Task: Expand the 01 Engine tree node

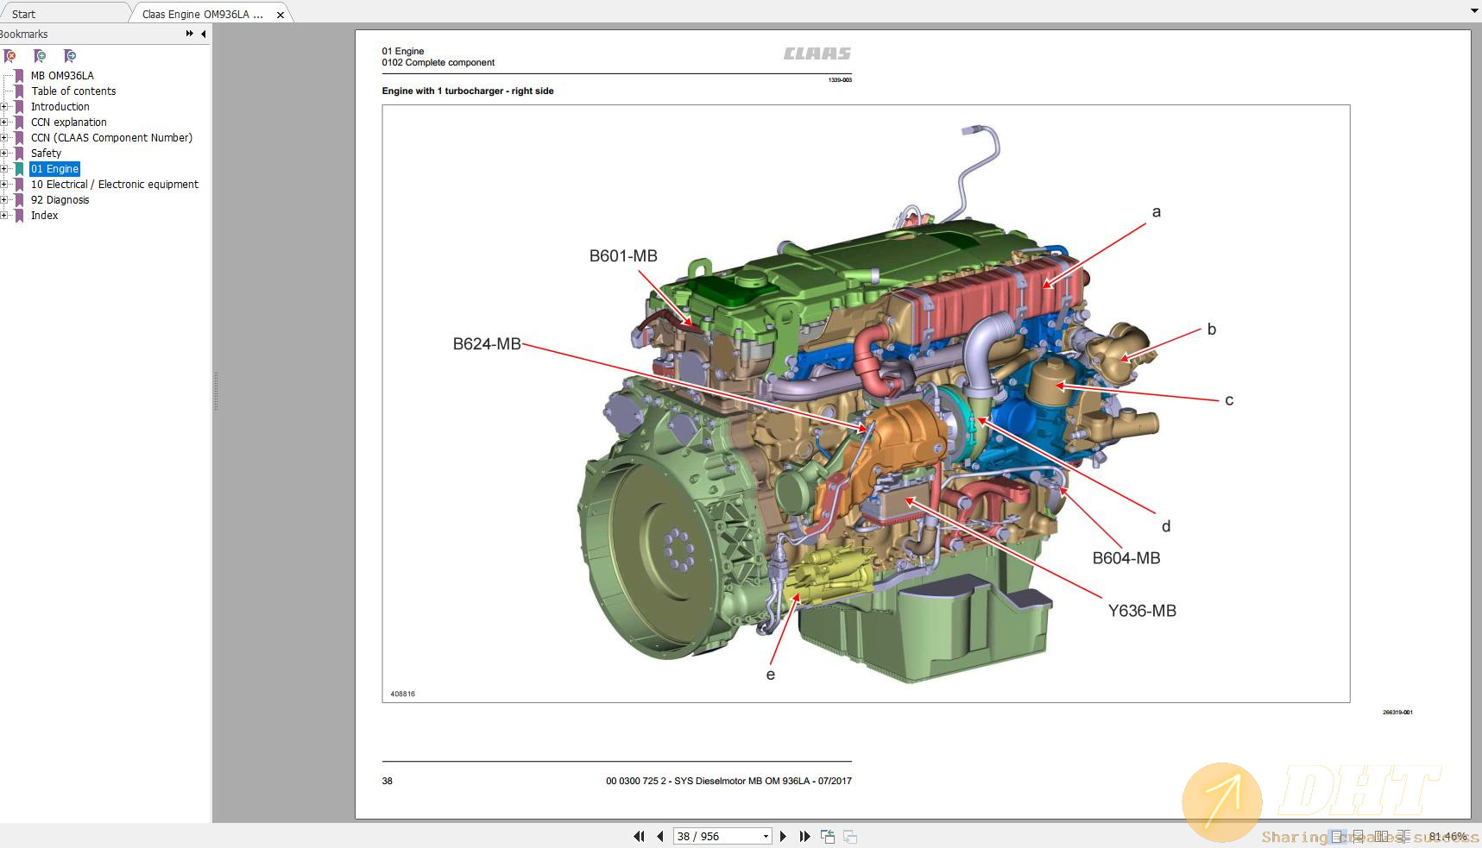Action: (x=3, y=169)
